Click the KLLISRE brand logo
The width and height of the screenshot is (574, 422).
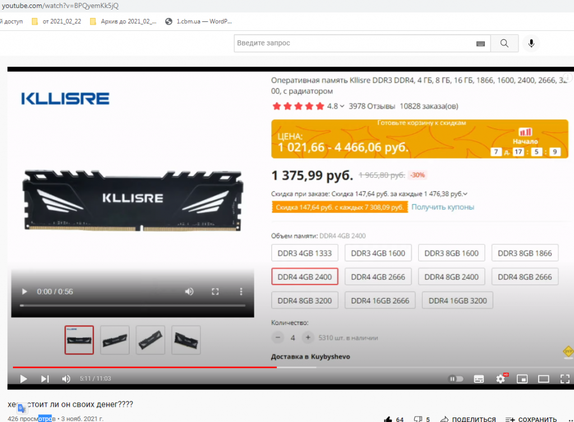click(x=65, y=99)
